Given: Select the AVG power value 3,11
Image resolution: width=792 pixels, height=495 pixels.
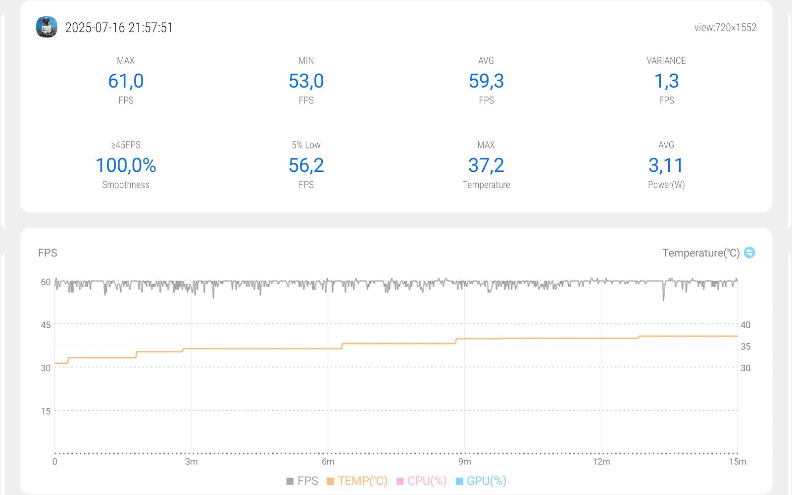Looking at the screenshot, I should (x=666, y=165).
